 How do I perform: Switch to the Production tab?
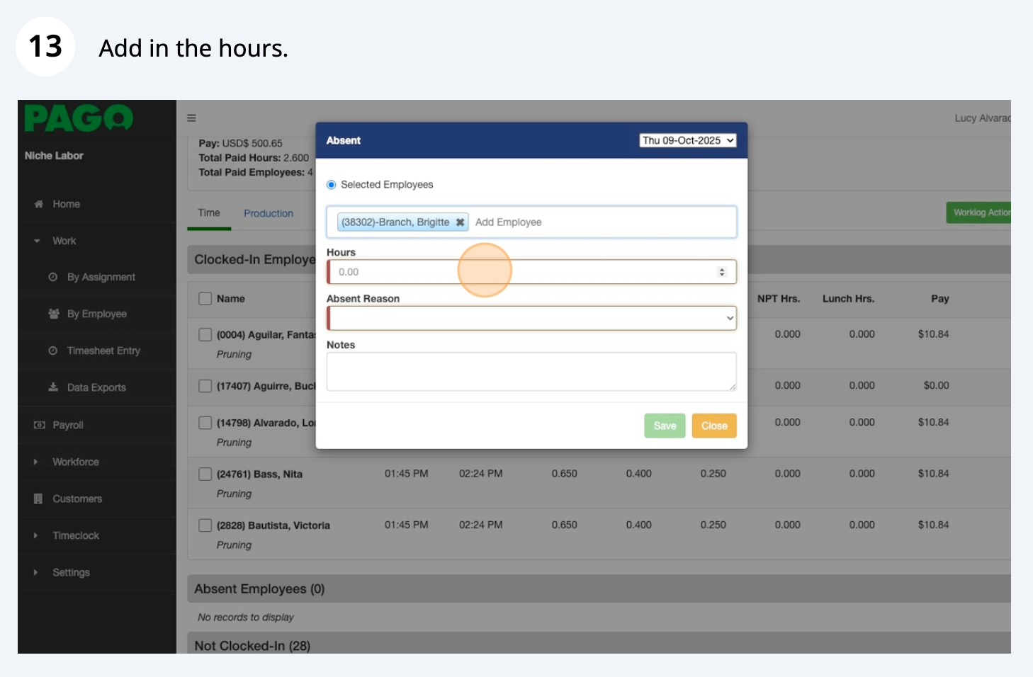point(268,213)
